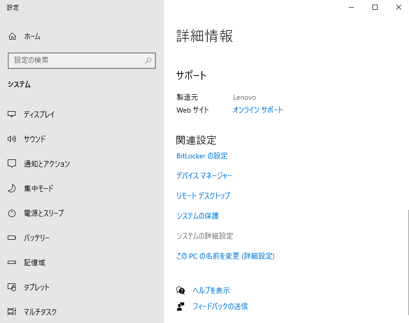The height and width of the screenshot is (323, 409).
Task: Focus the 設定の検索 search box
Action: (82, 61)
